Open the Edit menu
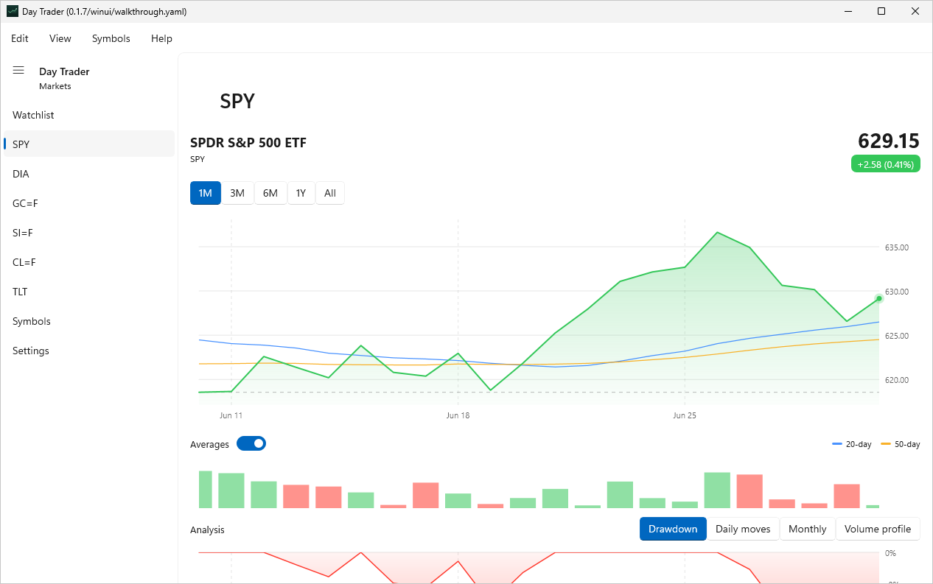This screenshot has width=933, height=584. click(x=20, y=38)
